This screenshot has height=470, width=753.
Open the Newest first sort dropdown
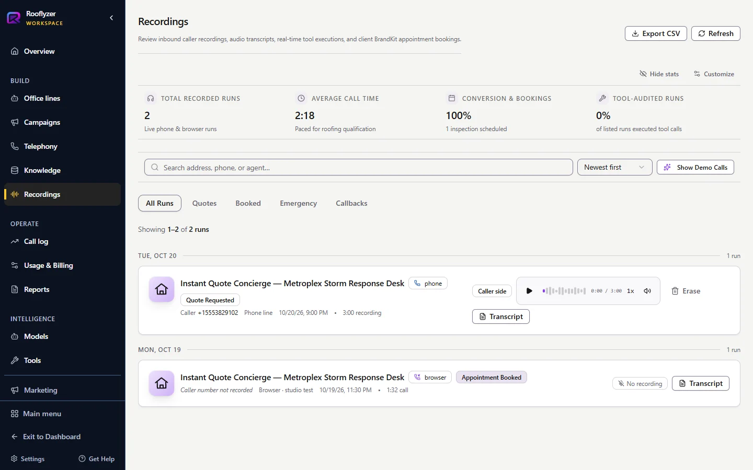pos(614,167)
